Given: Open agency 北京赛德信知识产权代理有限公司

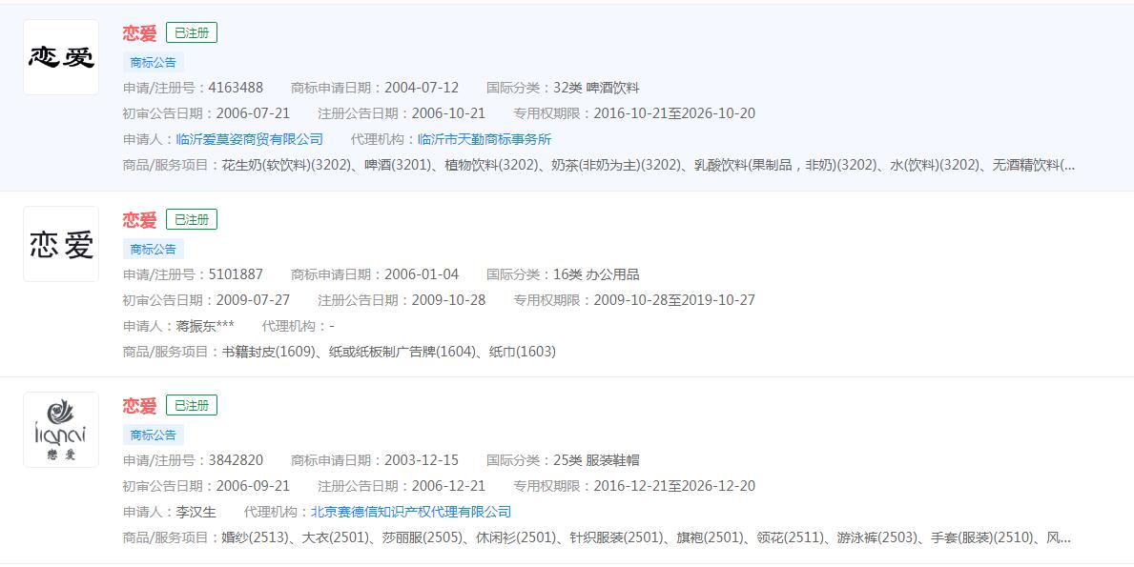Looking at the screenshot, I should click(x=411, y=512).
